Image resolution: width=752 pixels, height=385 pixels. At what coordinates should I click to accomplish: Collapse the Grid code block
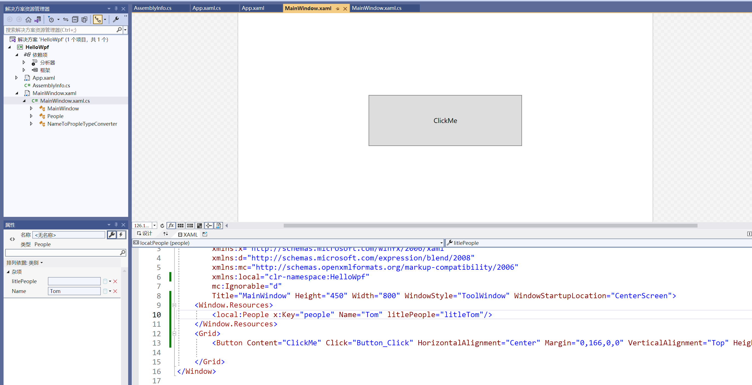(174, 333)
